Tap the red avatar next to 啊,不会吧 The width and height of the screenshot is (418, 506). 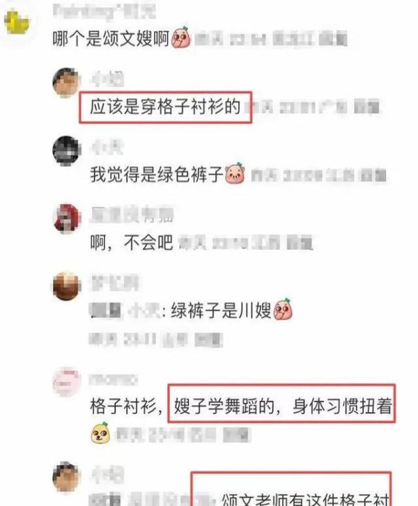click(x=67, y=219)
